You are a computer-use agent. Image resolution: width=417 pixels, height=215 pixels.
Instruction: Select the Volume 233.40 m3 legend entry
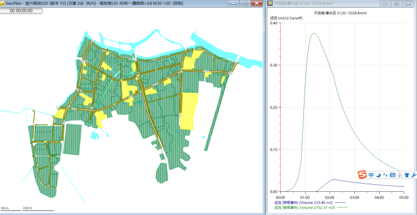pos(302,203)
